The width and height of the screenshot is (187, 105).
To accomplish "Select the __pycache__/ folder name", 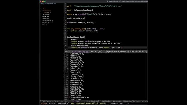I will (x=47, y=12).
